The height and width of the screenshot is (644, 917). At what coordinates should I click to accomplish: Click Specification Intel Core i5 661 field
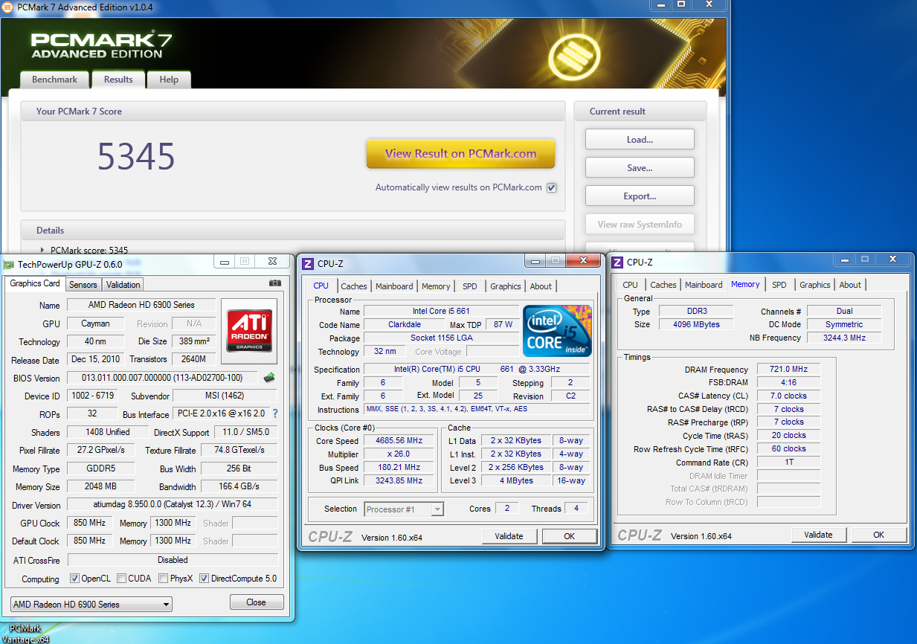tap(477, 369)
